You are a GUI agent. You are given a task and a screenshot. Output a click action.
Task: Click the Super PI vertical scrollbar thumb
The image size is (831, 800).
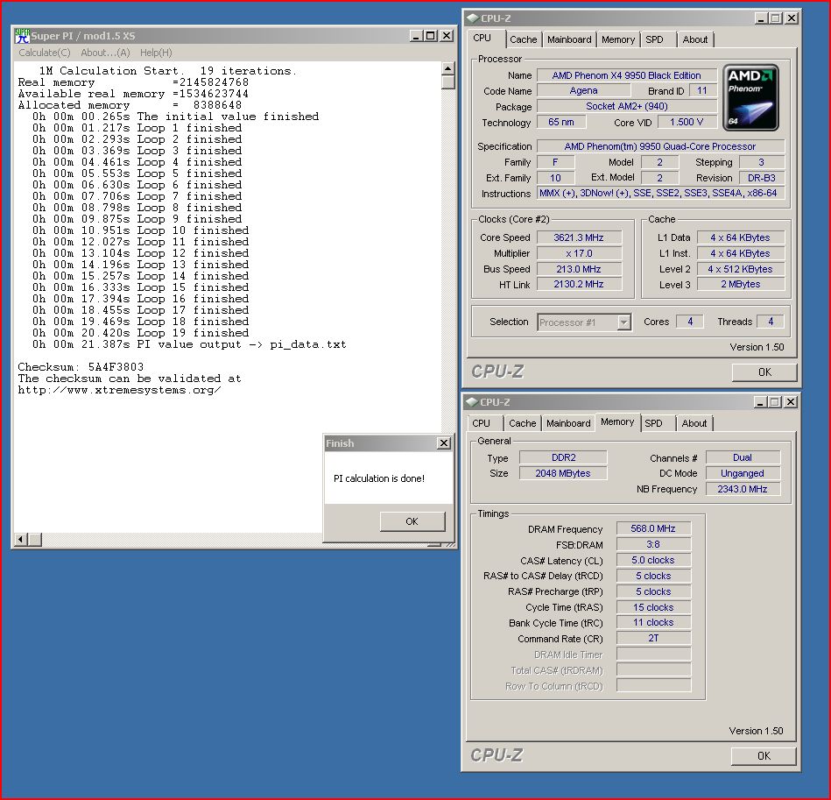pyautogui.click(x=447, y=82)
